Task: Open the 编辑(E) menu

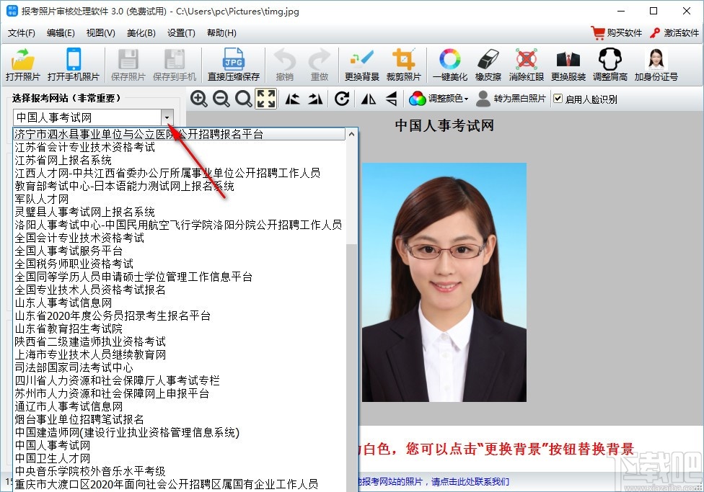Action: point(61,32)
